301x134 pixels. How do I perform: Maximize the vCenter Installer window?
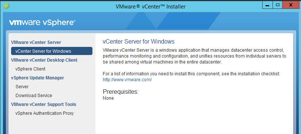pos(277,5)
